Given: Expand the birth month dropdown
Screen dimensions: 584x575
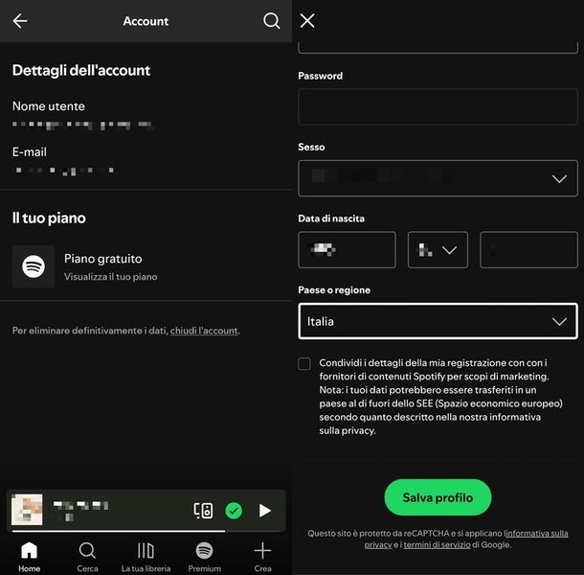Looking at the screenshot, I should point(438,249).
